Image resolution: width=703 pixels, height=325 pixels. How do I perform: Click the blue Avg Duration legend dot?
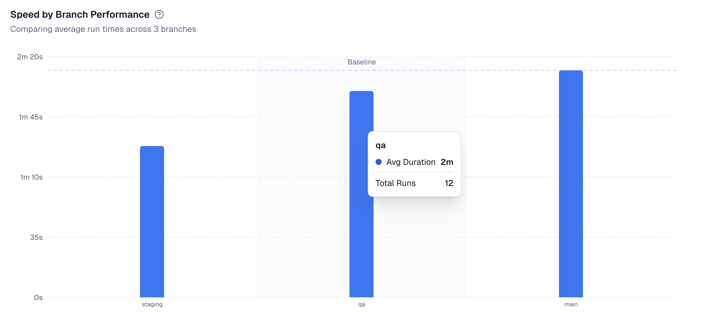coord(379,162)
